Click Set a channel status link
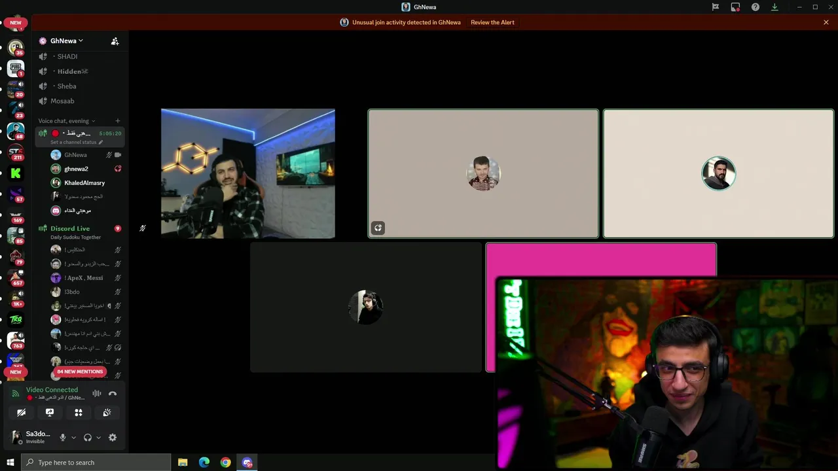The width and height of the screenshot is (838, 471). point(76,142)
